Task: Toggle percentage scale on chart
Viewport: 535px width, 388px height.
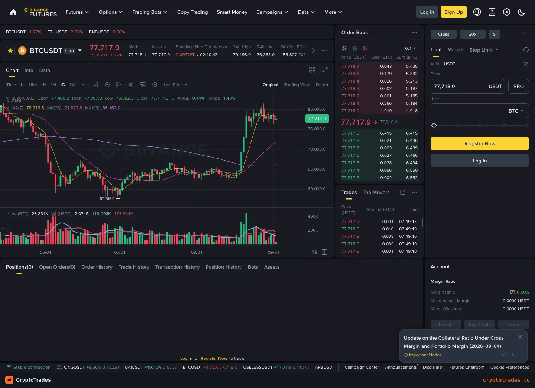Action: pos(315,252)
